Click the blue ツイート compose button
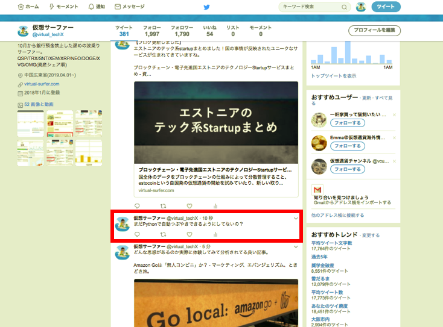Image resolution: width=443 pixels, height=327 pixels. (386, 7)
